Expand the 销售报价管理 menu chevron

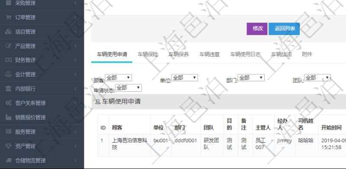point(75,118)
